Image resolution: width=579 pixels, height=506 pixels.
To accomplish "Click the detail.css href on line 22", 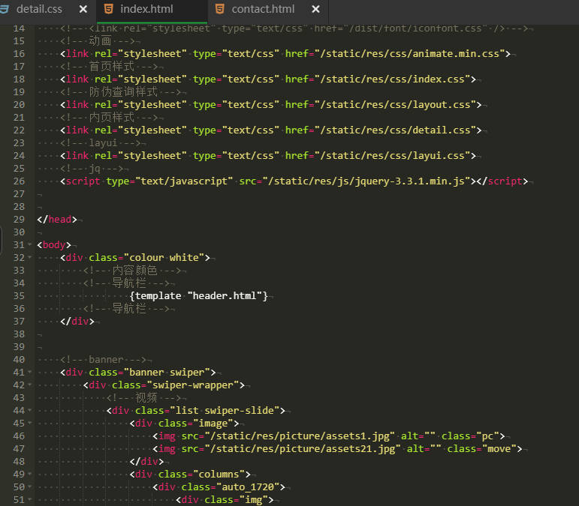I will click(395, 130).
